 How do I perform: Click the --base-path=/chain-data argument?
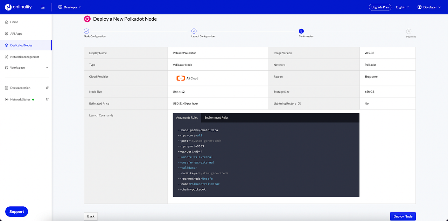(x=198, y=130)
